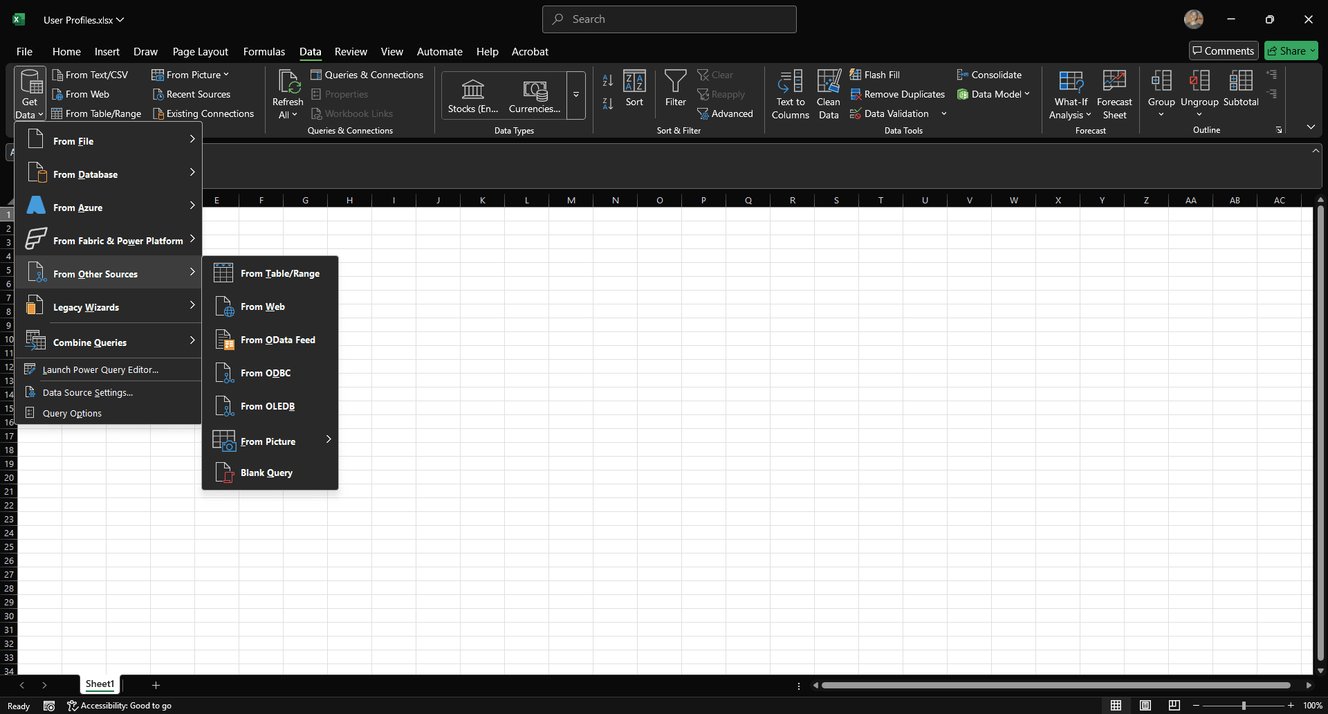Expand the Data Types gallery
This screenshot has width=1328, height=714.
pyautogui.click(x=576, y=95)
